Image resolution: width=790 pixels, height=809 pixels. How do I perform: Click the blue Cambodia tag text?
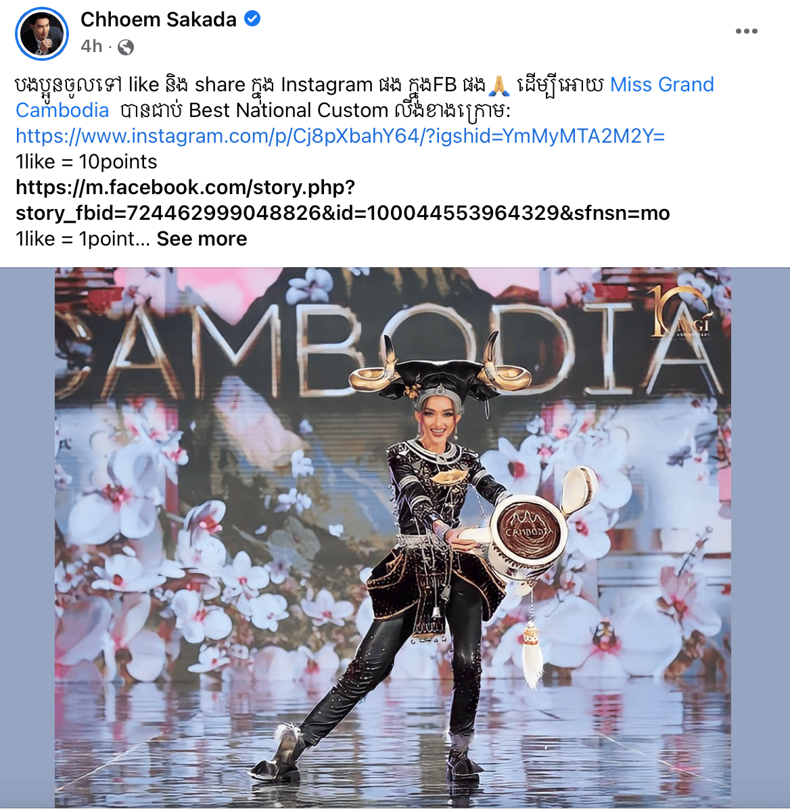coord(62,110)
